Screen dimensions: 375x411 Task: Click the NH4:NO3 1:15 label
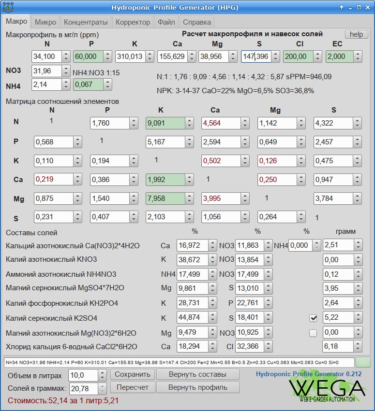click(x=96, y=72)
